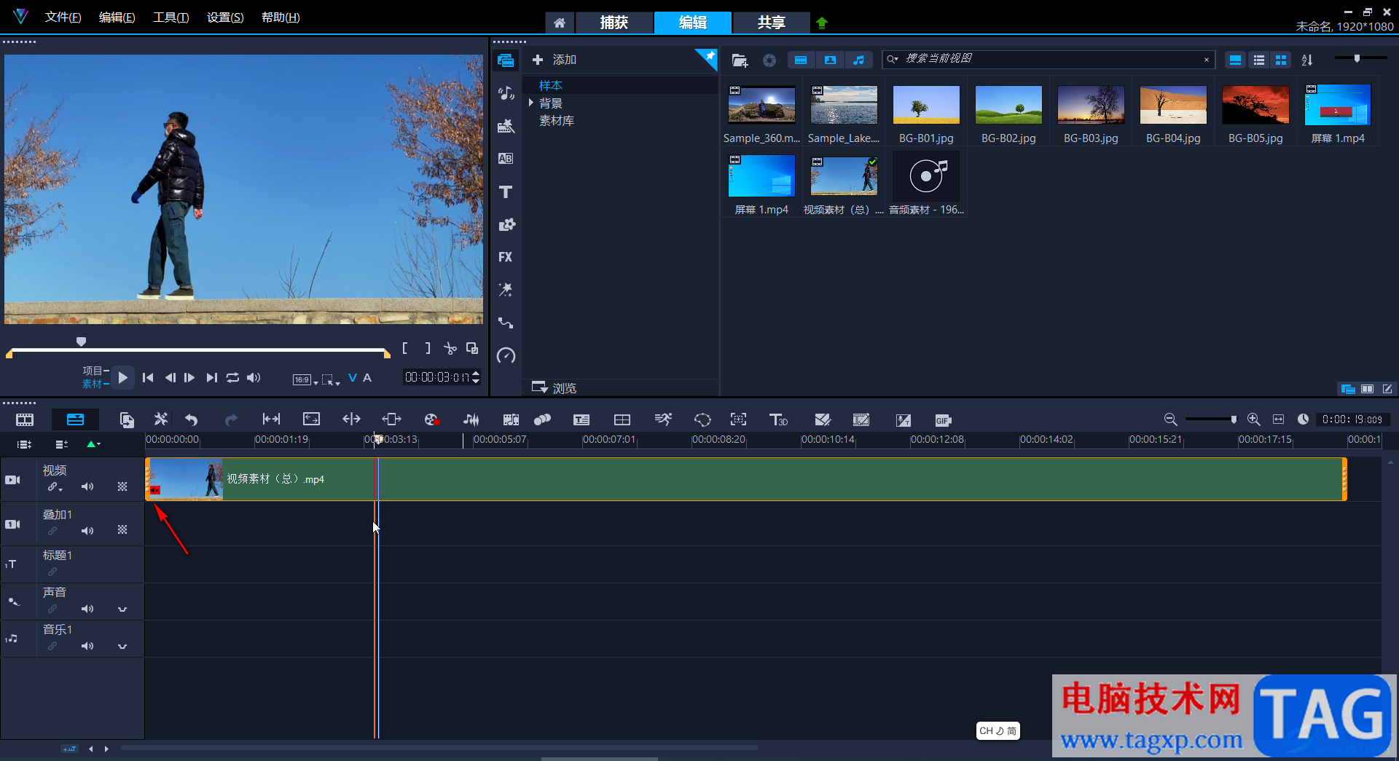
Task: Open the sort media A-Z dropdown
Action: click(1307, 60)
